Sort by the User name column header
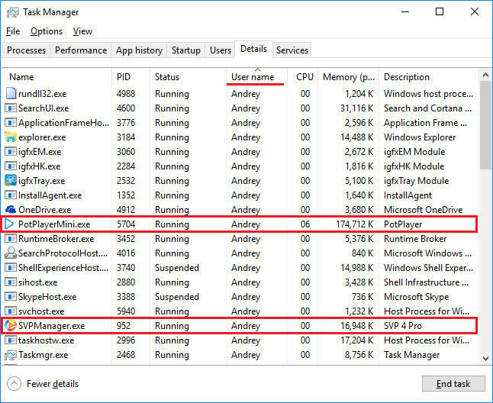Image resolution: width=493 pixels, height=403 pixels. (x=253, y=77)
